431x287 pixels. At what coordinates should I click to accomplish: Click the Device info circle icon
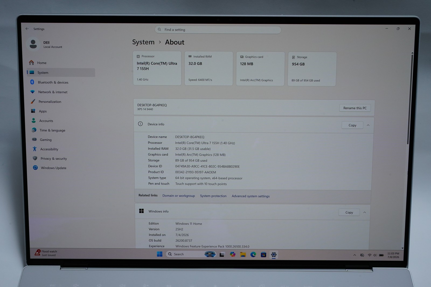(x=140, y=124)
